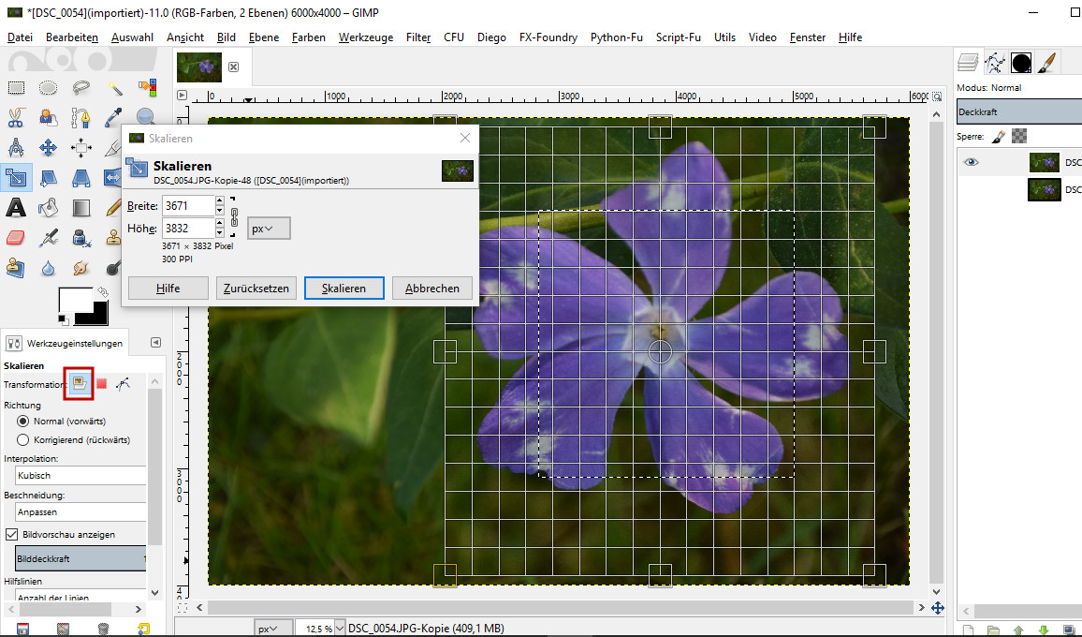Hide the top layer using eye icon
The image size is (1082, 637).
[x=972, y=162]
